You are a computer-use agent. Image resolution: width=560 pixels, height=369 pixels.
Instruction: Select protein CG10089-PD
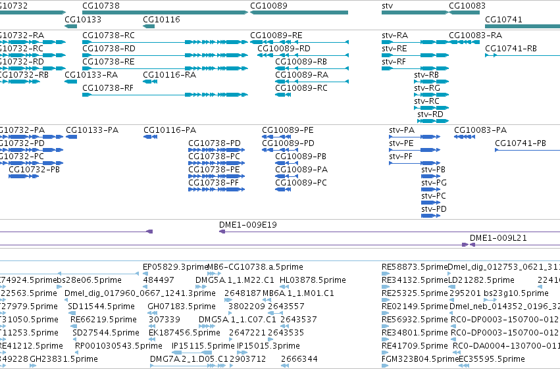280,150
